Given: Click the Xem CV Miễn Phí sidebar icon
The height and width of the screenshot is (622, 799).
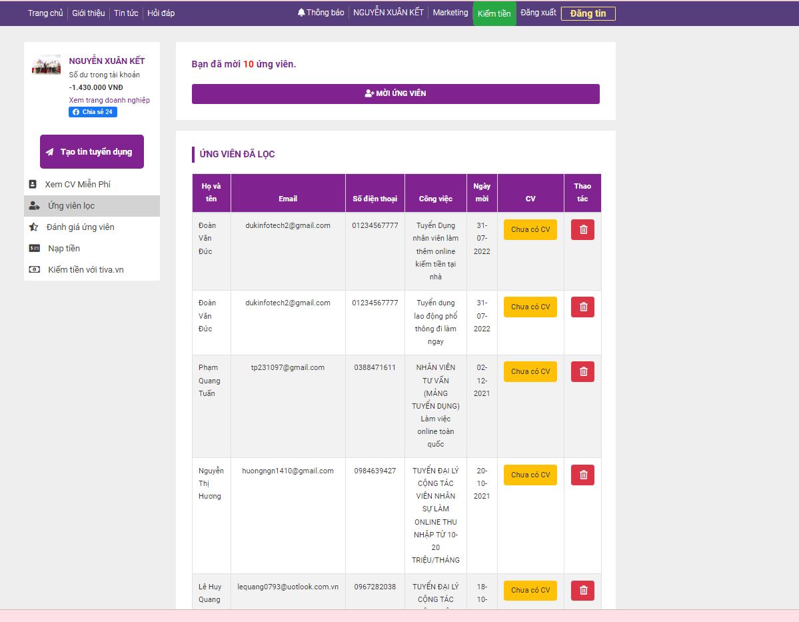Looking at the screenshot, I should (x=33, y=184).
